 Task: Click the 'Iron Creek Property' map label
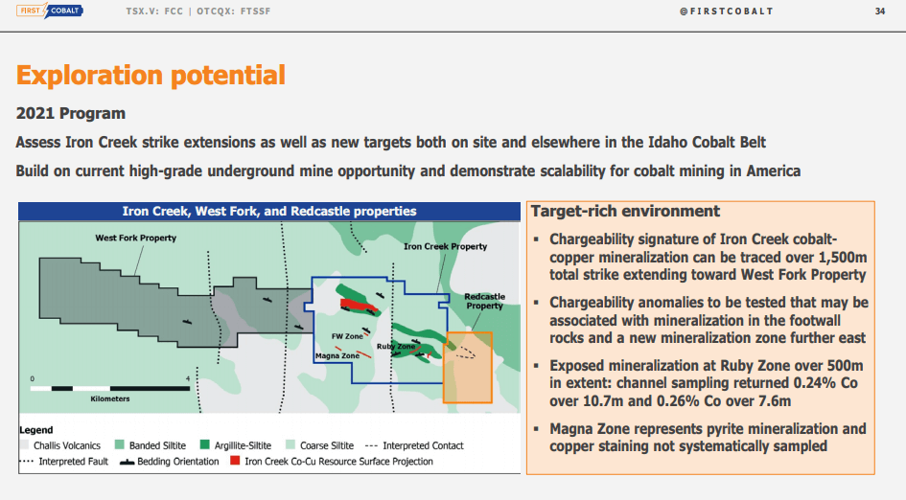[446, 246]
